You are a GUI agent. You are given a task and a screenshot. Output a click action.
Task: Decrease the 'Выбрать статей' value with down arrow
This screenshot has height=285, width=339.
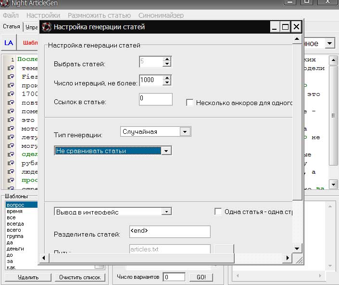[167, 64]
